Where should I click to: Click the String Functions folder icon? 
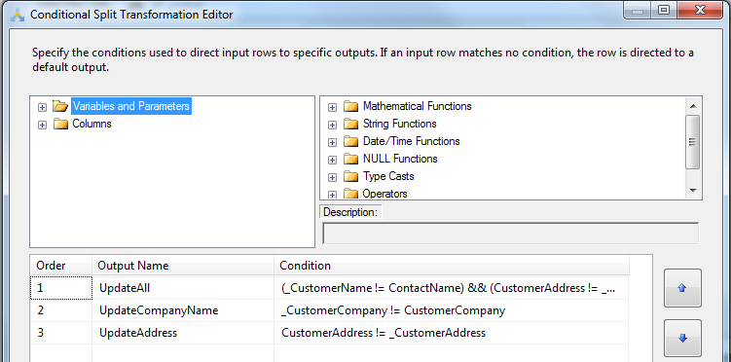pyautogui.click(x=350, y=124)
